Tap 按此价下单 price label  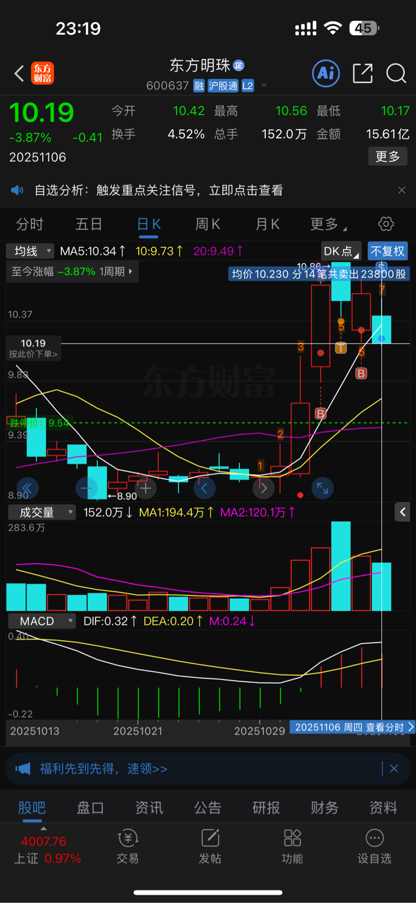click(33, 348)
